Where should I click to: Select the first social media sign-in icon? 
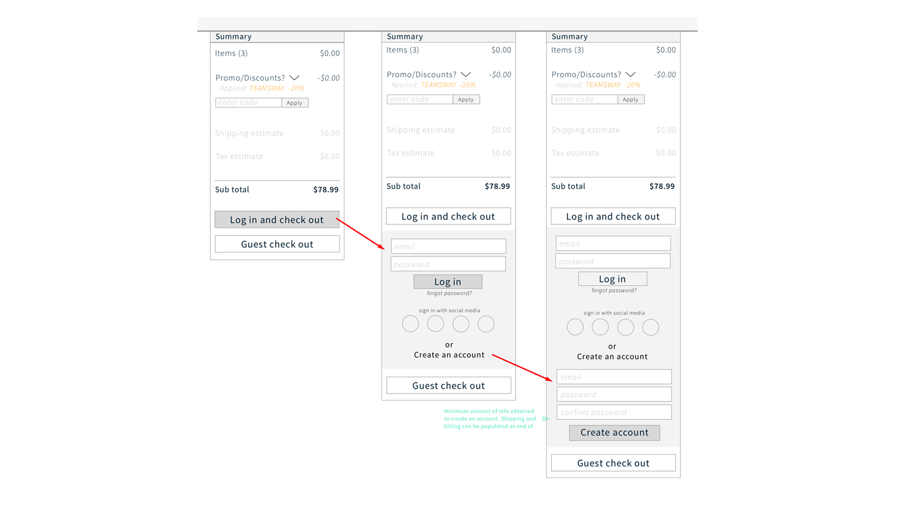coord(410,324)
